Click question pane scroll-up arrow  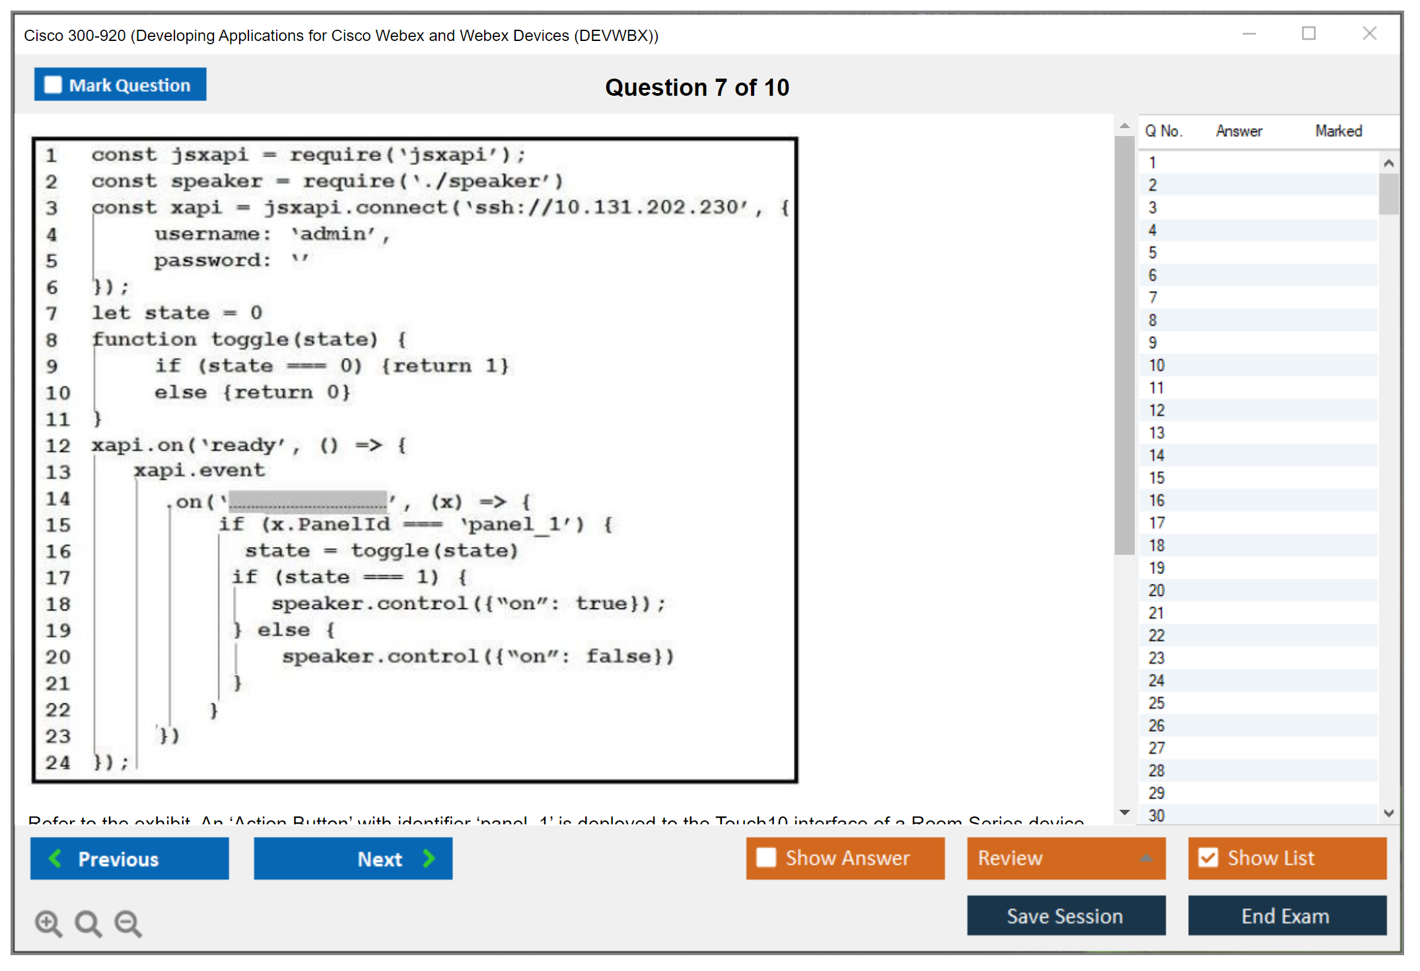pyautogui.click(x=1125, y=126)
